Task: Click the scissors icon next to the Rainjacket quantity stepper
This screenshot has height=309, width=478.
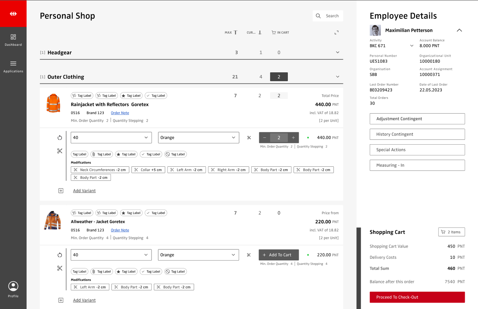Action: point(249,138)
